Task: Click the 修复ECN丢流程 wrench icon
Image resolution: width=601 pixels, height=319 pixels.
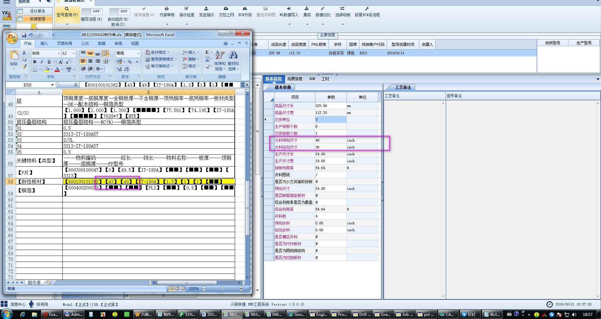Action: pyautogui.click(x=367, y=9)
